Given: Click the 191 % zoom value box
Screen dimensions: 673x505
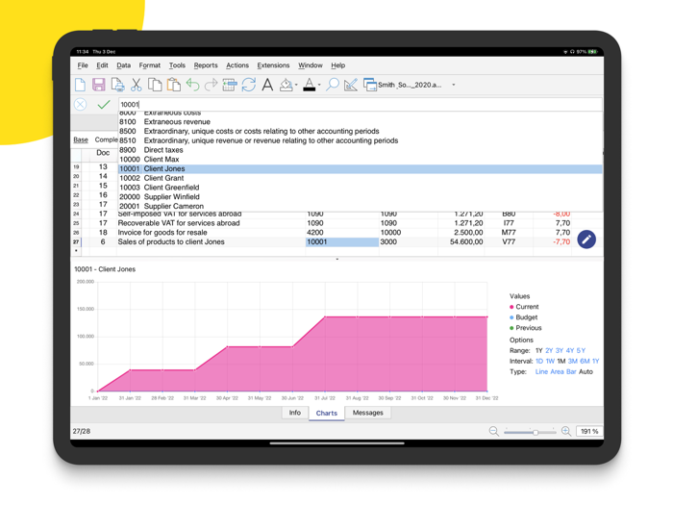Looking at the screenshot, I should (588, 431).
